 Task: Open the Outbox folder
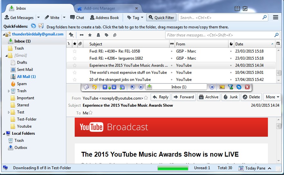[x=21, y=148]
